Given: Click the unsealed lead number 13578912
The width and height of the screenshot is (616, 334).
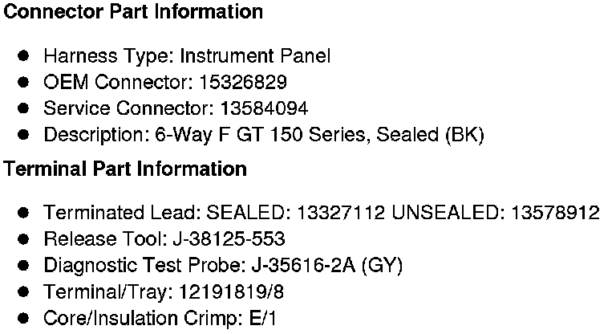Looking at the screenshot, I should tap(553, 213).
